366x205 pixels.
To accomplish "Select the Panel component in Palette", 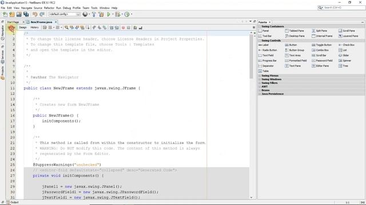I will click(264, 31).
